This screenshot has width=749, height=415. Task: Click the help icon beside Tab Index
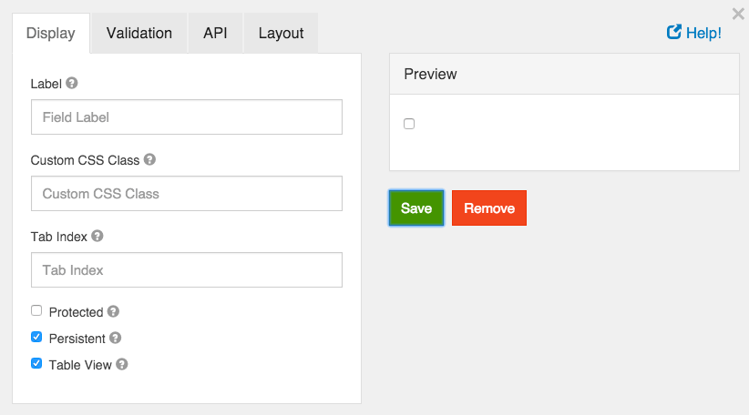tap(97, 236)
